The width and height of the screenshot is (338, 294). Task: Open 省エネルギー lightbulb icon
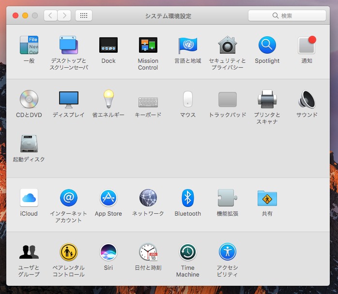point(108,99)
